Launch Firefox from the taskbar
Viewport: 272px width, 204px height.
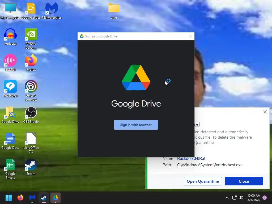point(20,198)
